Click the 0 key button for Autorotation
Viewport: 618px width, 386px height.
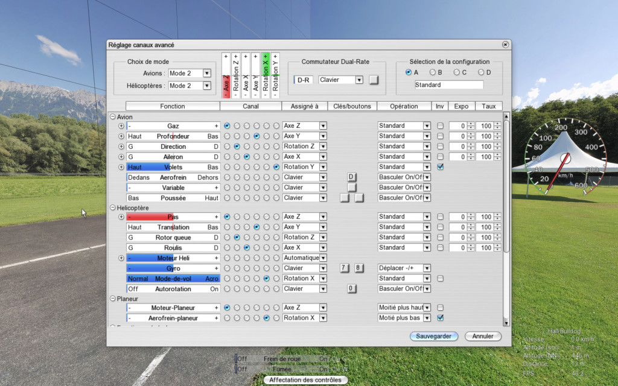351,289
